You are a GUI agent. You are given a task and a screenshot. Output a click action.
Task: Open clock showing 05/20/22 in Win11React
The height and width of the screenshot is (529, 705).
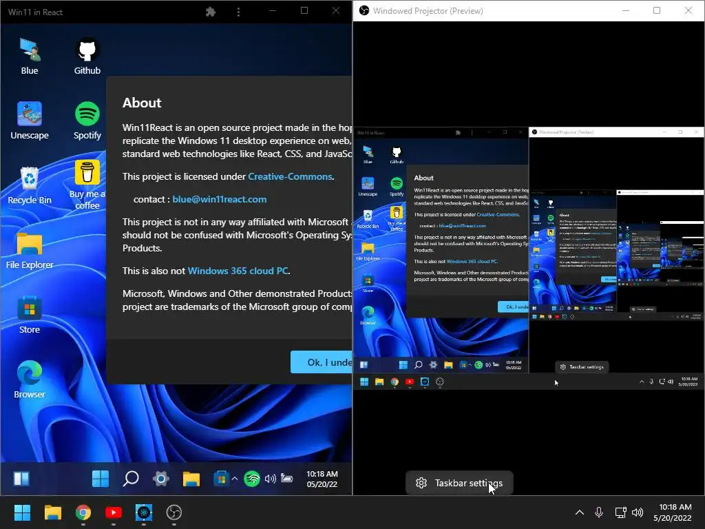(x=322, y=479)
